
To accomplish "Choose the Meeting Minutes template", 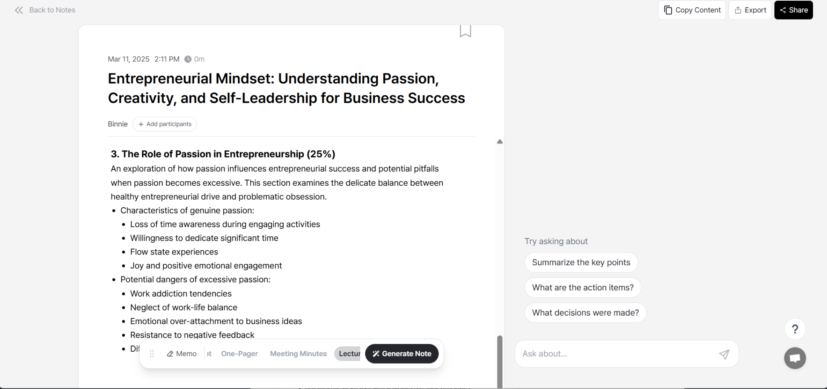I will (x=298, y=354).
